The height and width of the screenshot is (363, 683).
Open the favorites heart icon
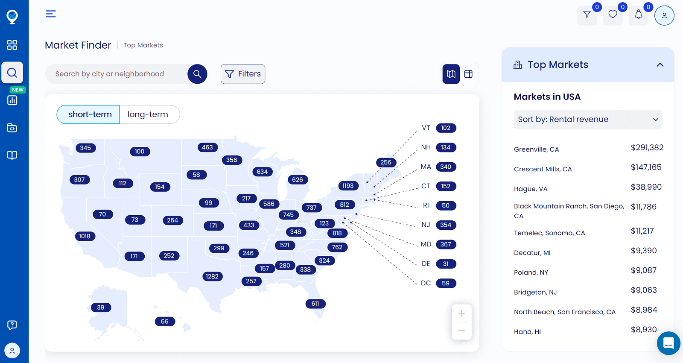(x=613, y=15)
